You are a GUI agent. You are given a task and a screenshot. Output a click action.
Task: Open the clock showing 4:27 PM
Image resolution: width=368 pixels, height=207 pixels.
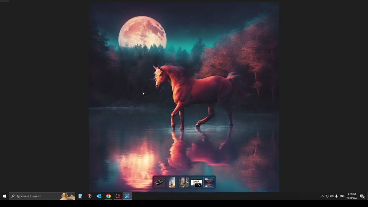coord(352,196)
